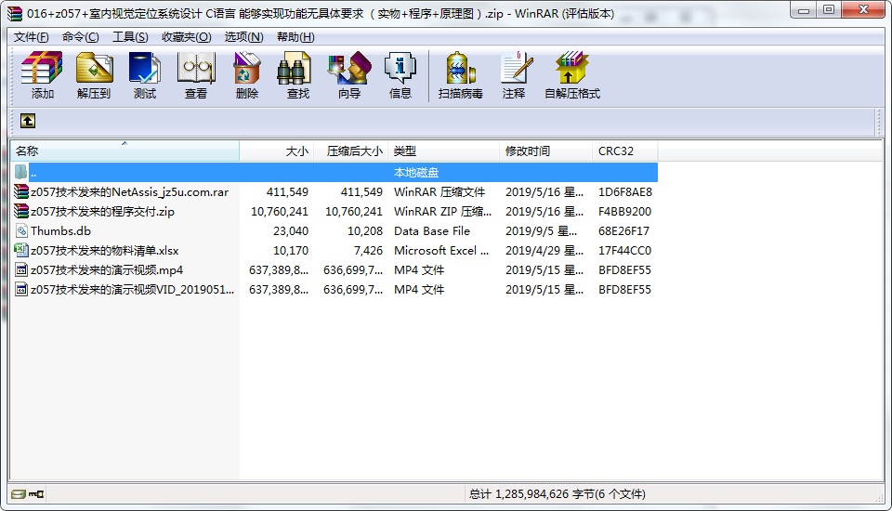Select z057技术发来的程序交付.zip

point(102,212)
